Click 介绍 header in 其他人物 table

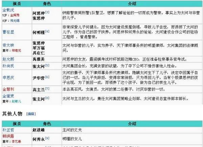(x=132, y=124)
